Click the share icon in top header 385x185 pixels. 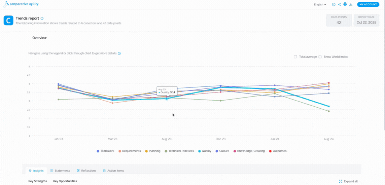coord(339,4)
